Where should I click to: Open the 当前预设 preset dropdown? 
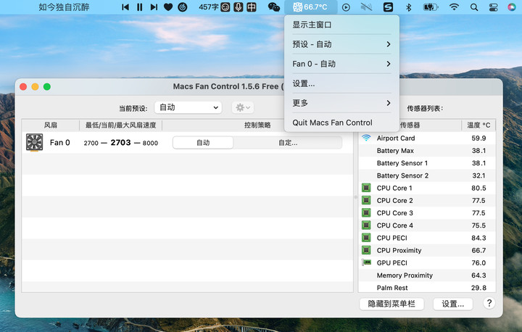click(188, 107)
